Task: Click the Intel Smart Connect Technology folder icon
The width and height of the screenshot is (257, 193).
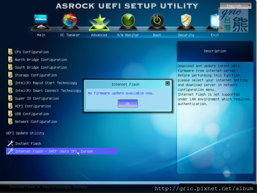Action: coord(10,90)
